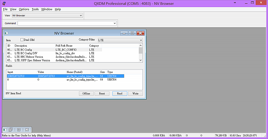Restore the minimized child window at bottom
The height and width of the screenshot is (139, 268).
click(10, 130)
